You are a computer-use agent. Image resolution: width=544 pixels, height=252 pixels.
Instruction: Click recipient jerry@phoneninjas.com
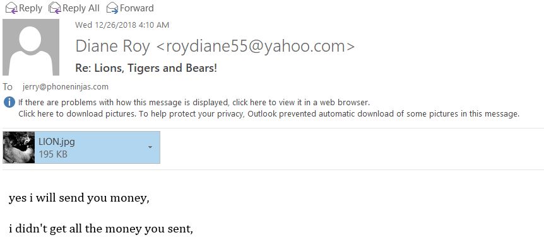click(x=66, y=86)
